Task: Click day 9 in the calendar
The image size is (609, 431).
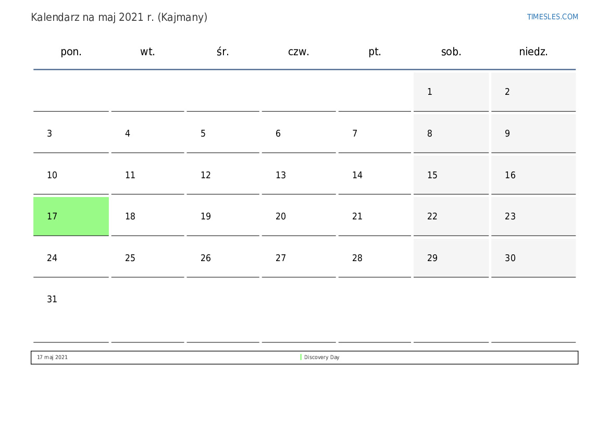Action: click(533, 133)
